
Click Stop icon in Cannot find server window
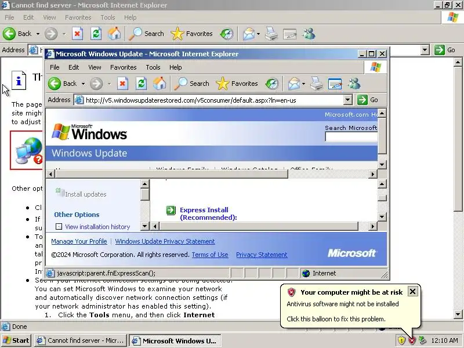[77, 34]
